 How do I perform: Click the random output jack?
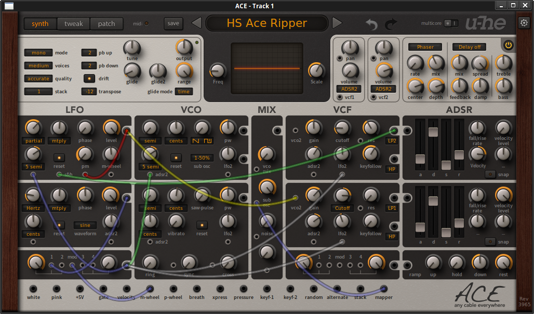pos(313,289)
